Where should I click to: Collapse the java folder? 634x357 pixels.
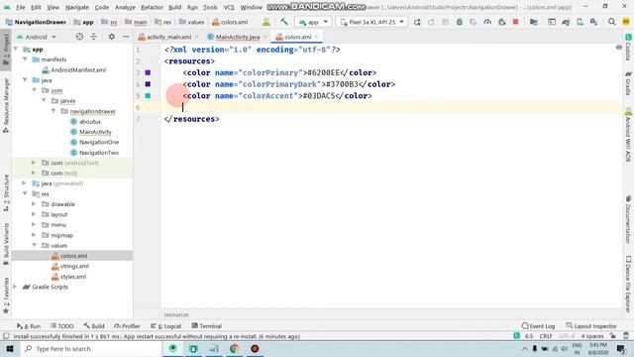(x=25, y=79)
